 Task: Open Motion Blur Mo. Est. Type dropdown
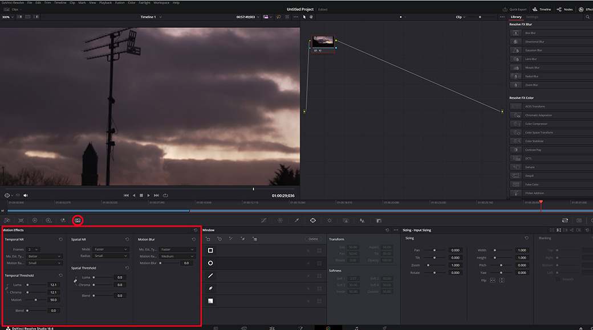pos(177,250)
